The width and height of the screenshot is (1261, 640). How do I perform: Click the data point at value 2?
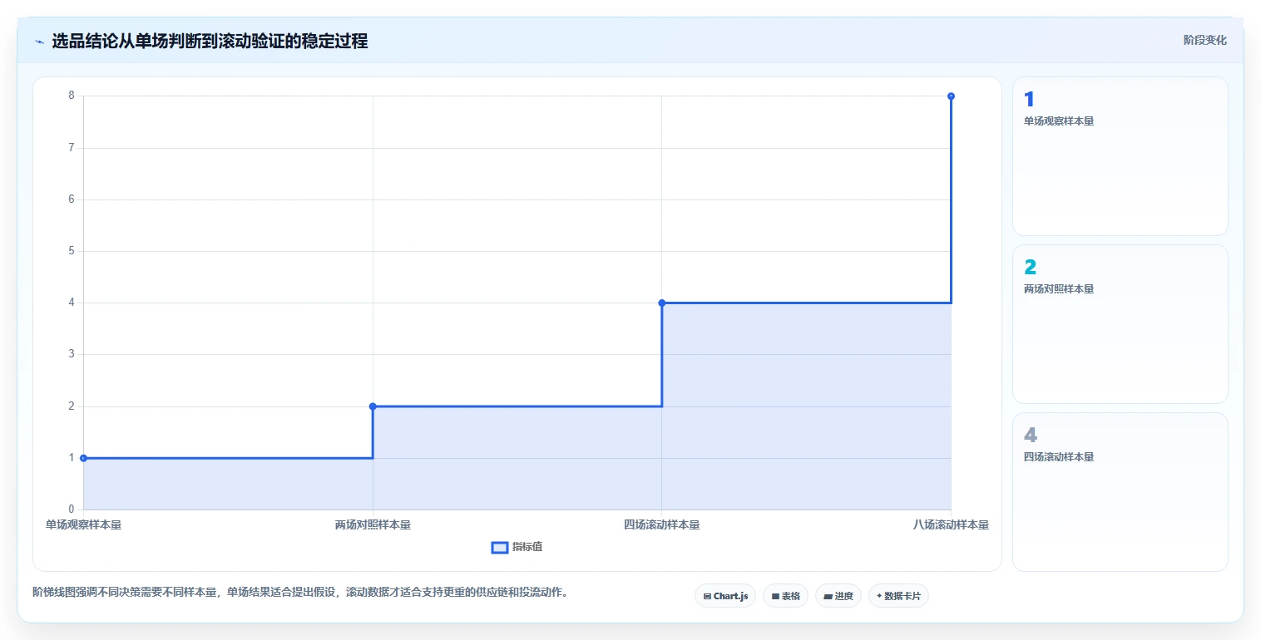click(x=373, y=406)
